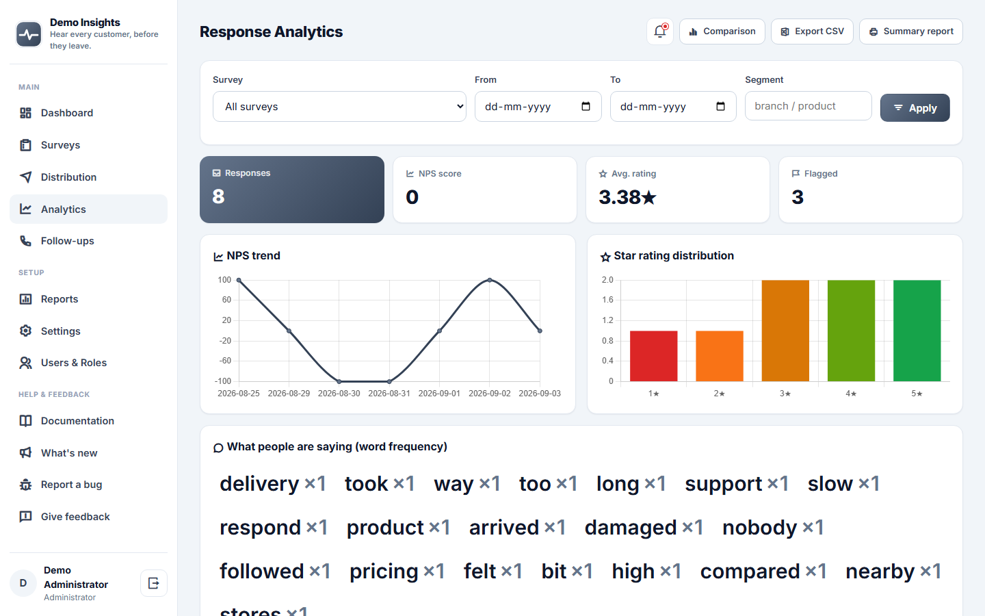This screenshot has height=616, width=985.
Task: Open the Analytics page in sidebar
Action: click(88, 209)
